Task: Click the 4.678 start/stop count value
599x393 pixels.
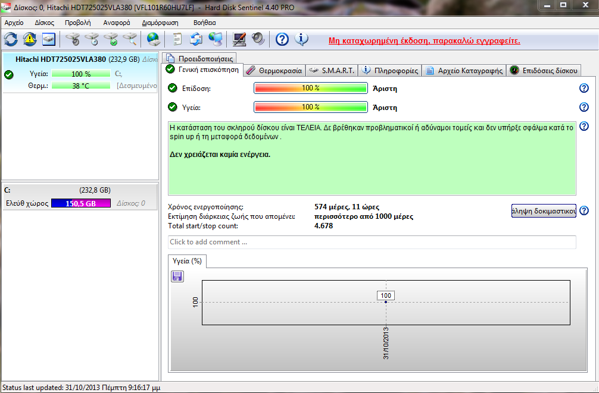Action: click(x=323, y=226)
